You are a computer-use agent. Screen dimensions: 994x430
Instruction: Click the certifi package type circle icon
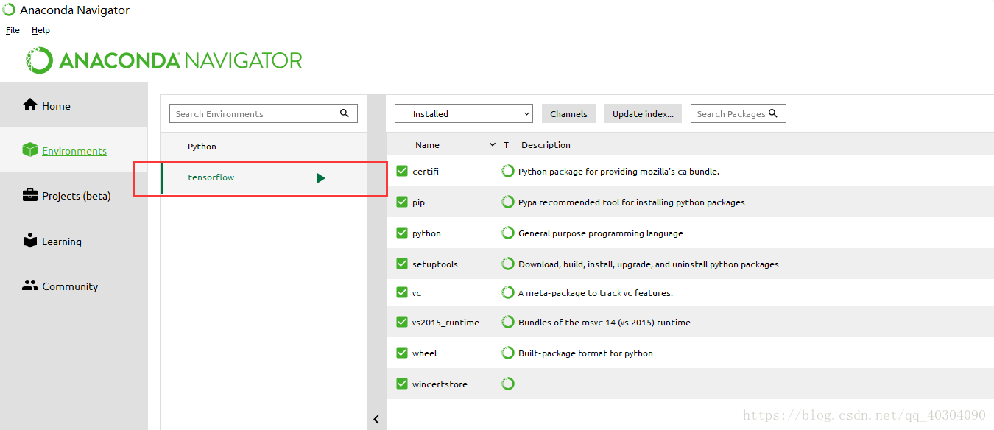point(508,171)
